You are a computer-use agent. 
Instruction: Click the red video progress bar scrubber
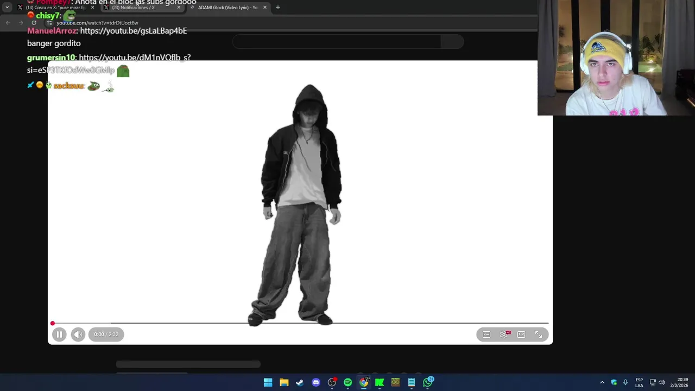point(53,324)
